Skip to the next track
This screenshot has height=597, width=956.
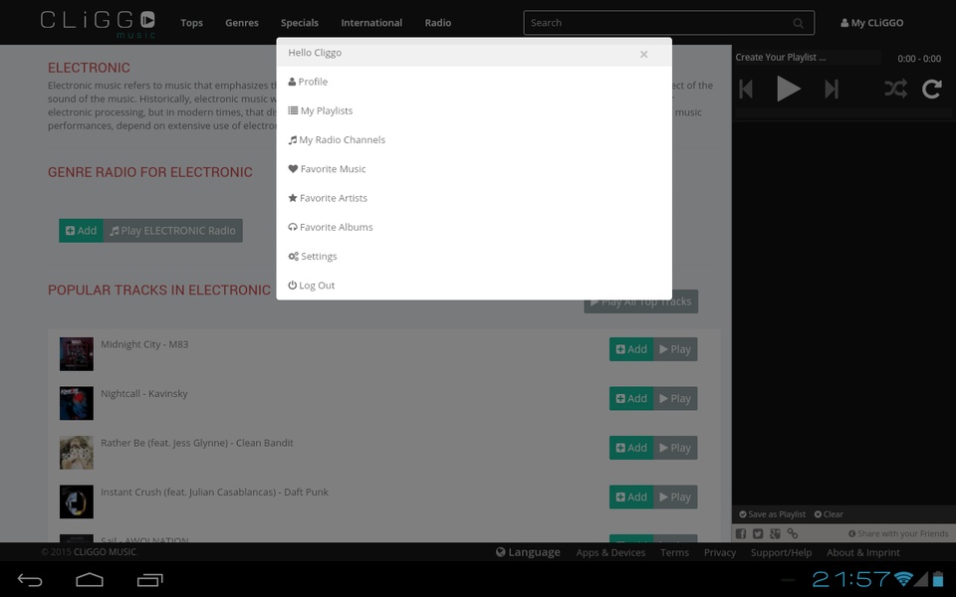click(x=832, y=89)
